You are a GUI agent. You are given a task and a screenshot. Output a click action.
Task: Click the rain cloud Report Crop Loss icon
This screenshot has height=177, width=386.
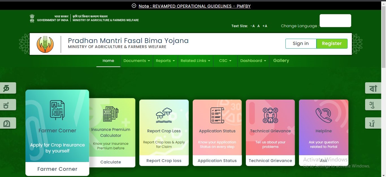tap(164, 115)
